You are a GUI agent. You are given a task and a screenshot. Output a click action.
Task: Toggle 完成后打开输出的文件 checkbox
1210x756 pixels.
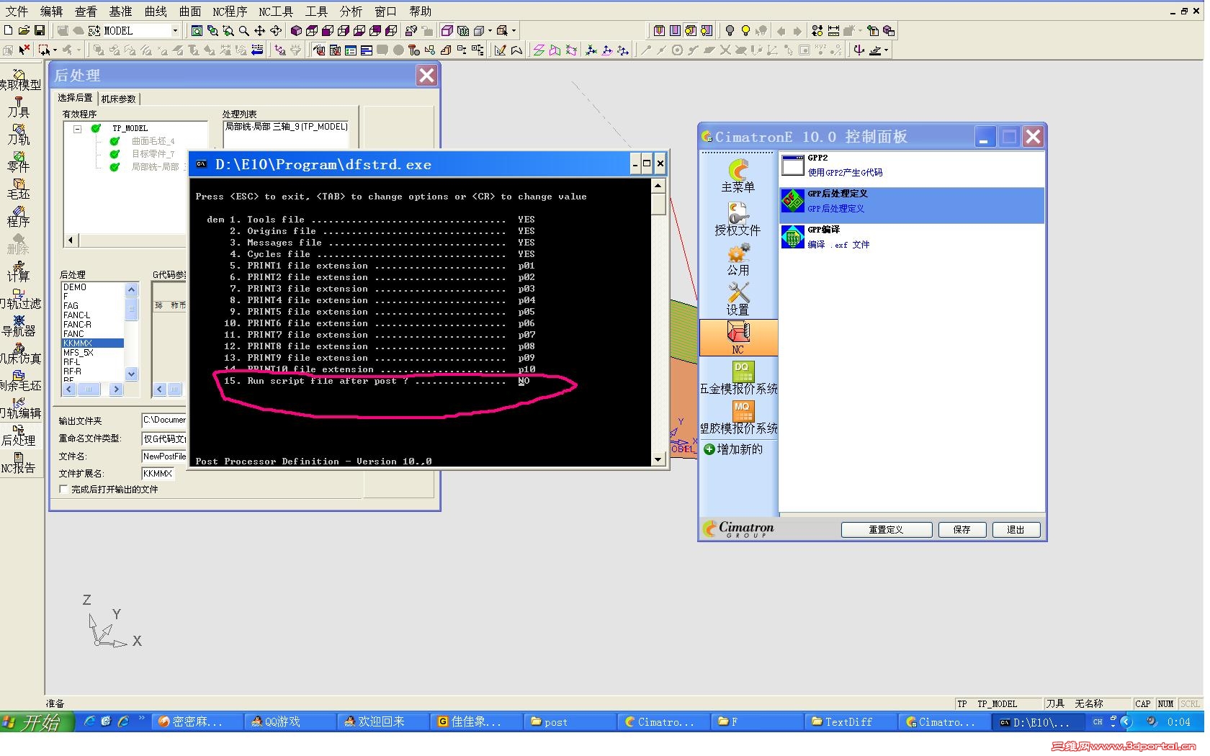(63, 489)
